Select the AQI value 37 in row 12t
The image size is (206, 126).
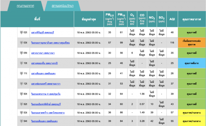point(172,84)
